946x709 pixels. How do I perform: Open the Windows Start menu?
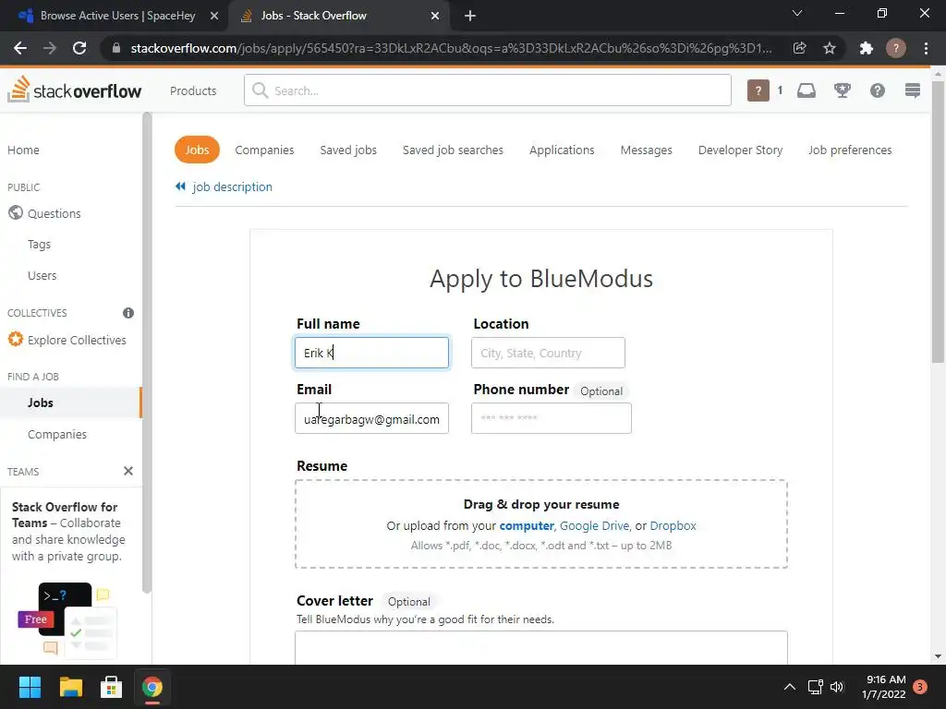[30, 687]
